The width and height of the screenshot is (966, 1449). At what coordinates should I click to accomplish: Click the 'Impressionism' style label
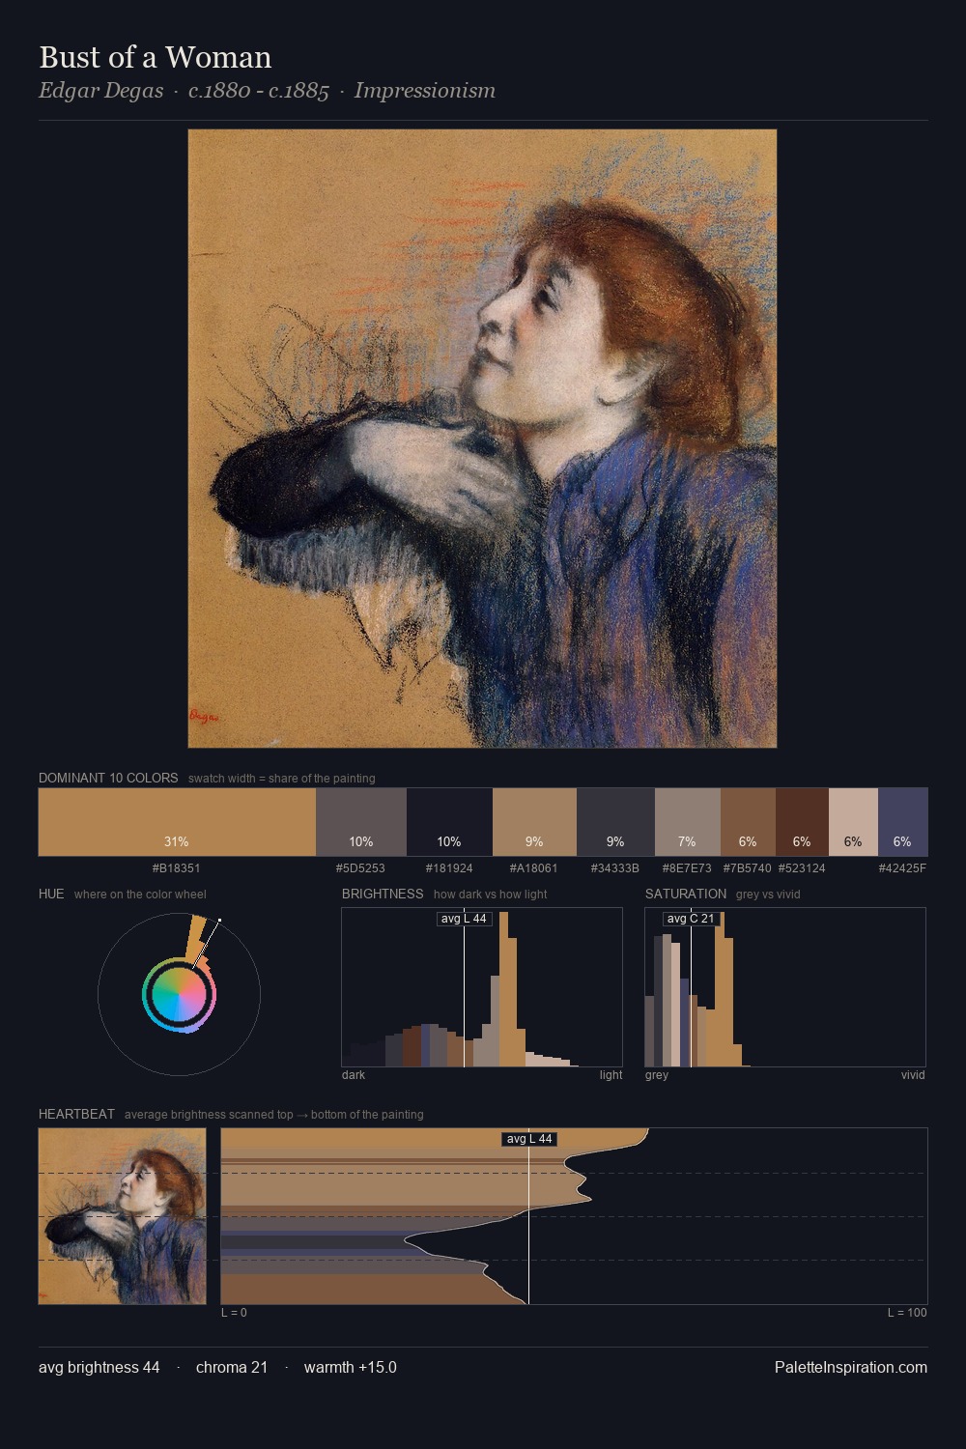(x=424, y=91)
